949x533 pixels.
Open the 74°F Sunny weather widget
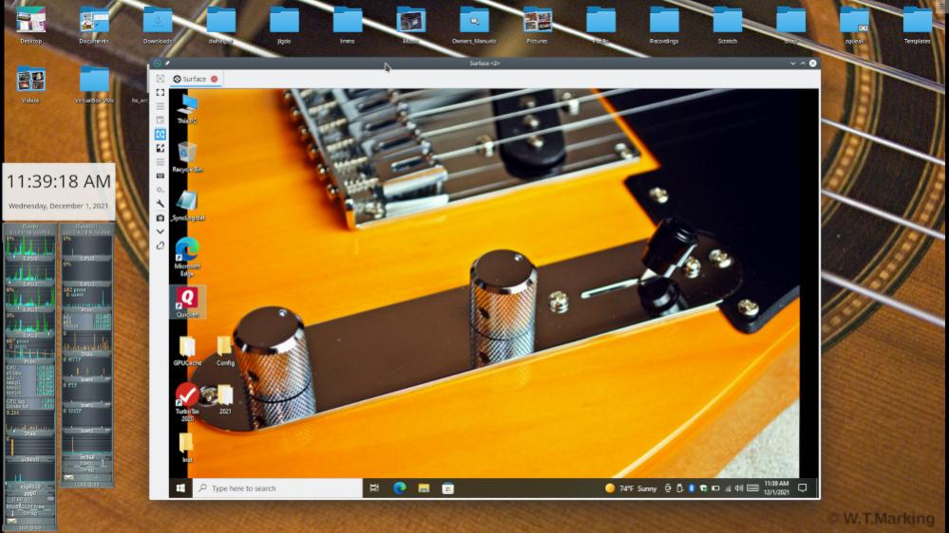(633, 488)
